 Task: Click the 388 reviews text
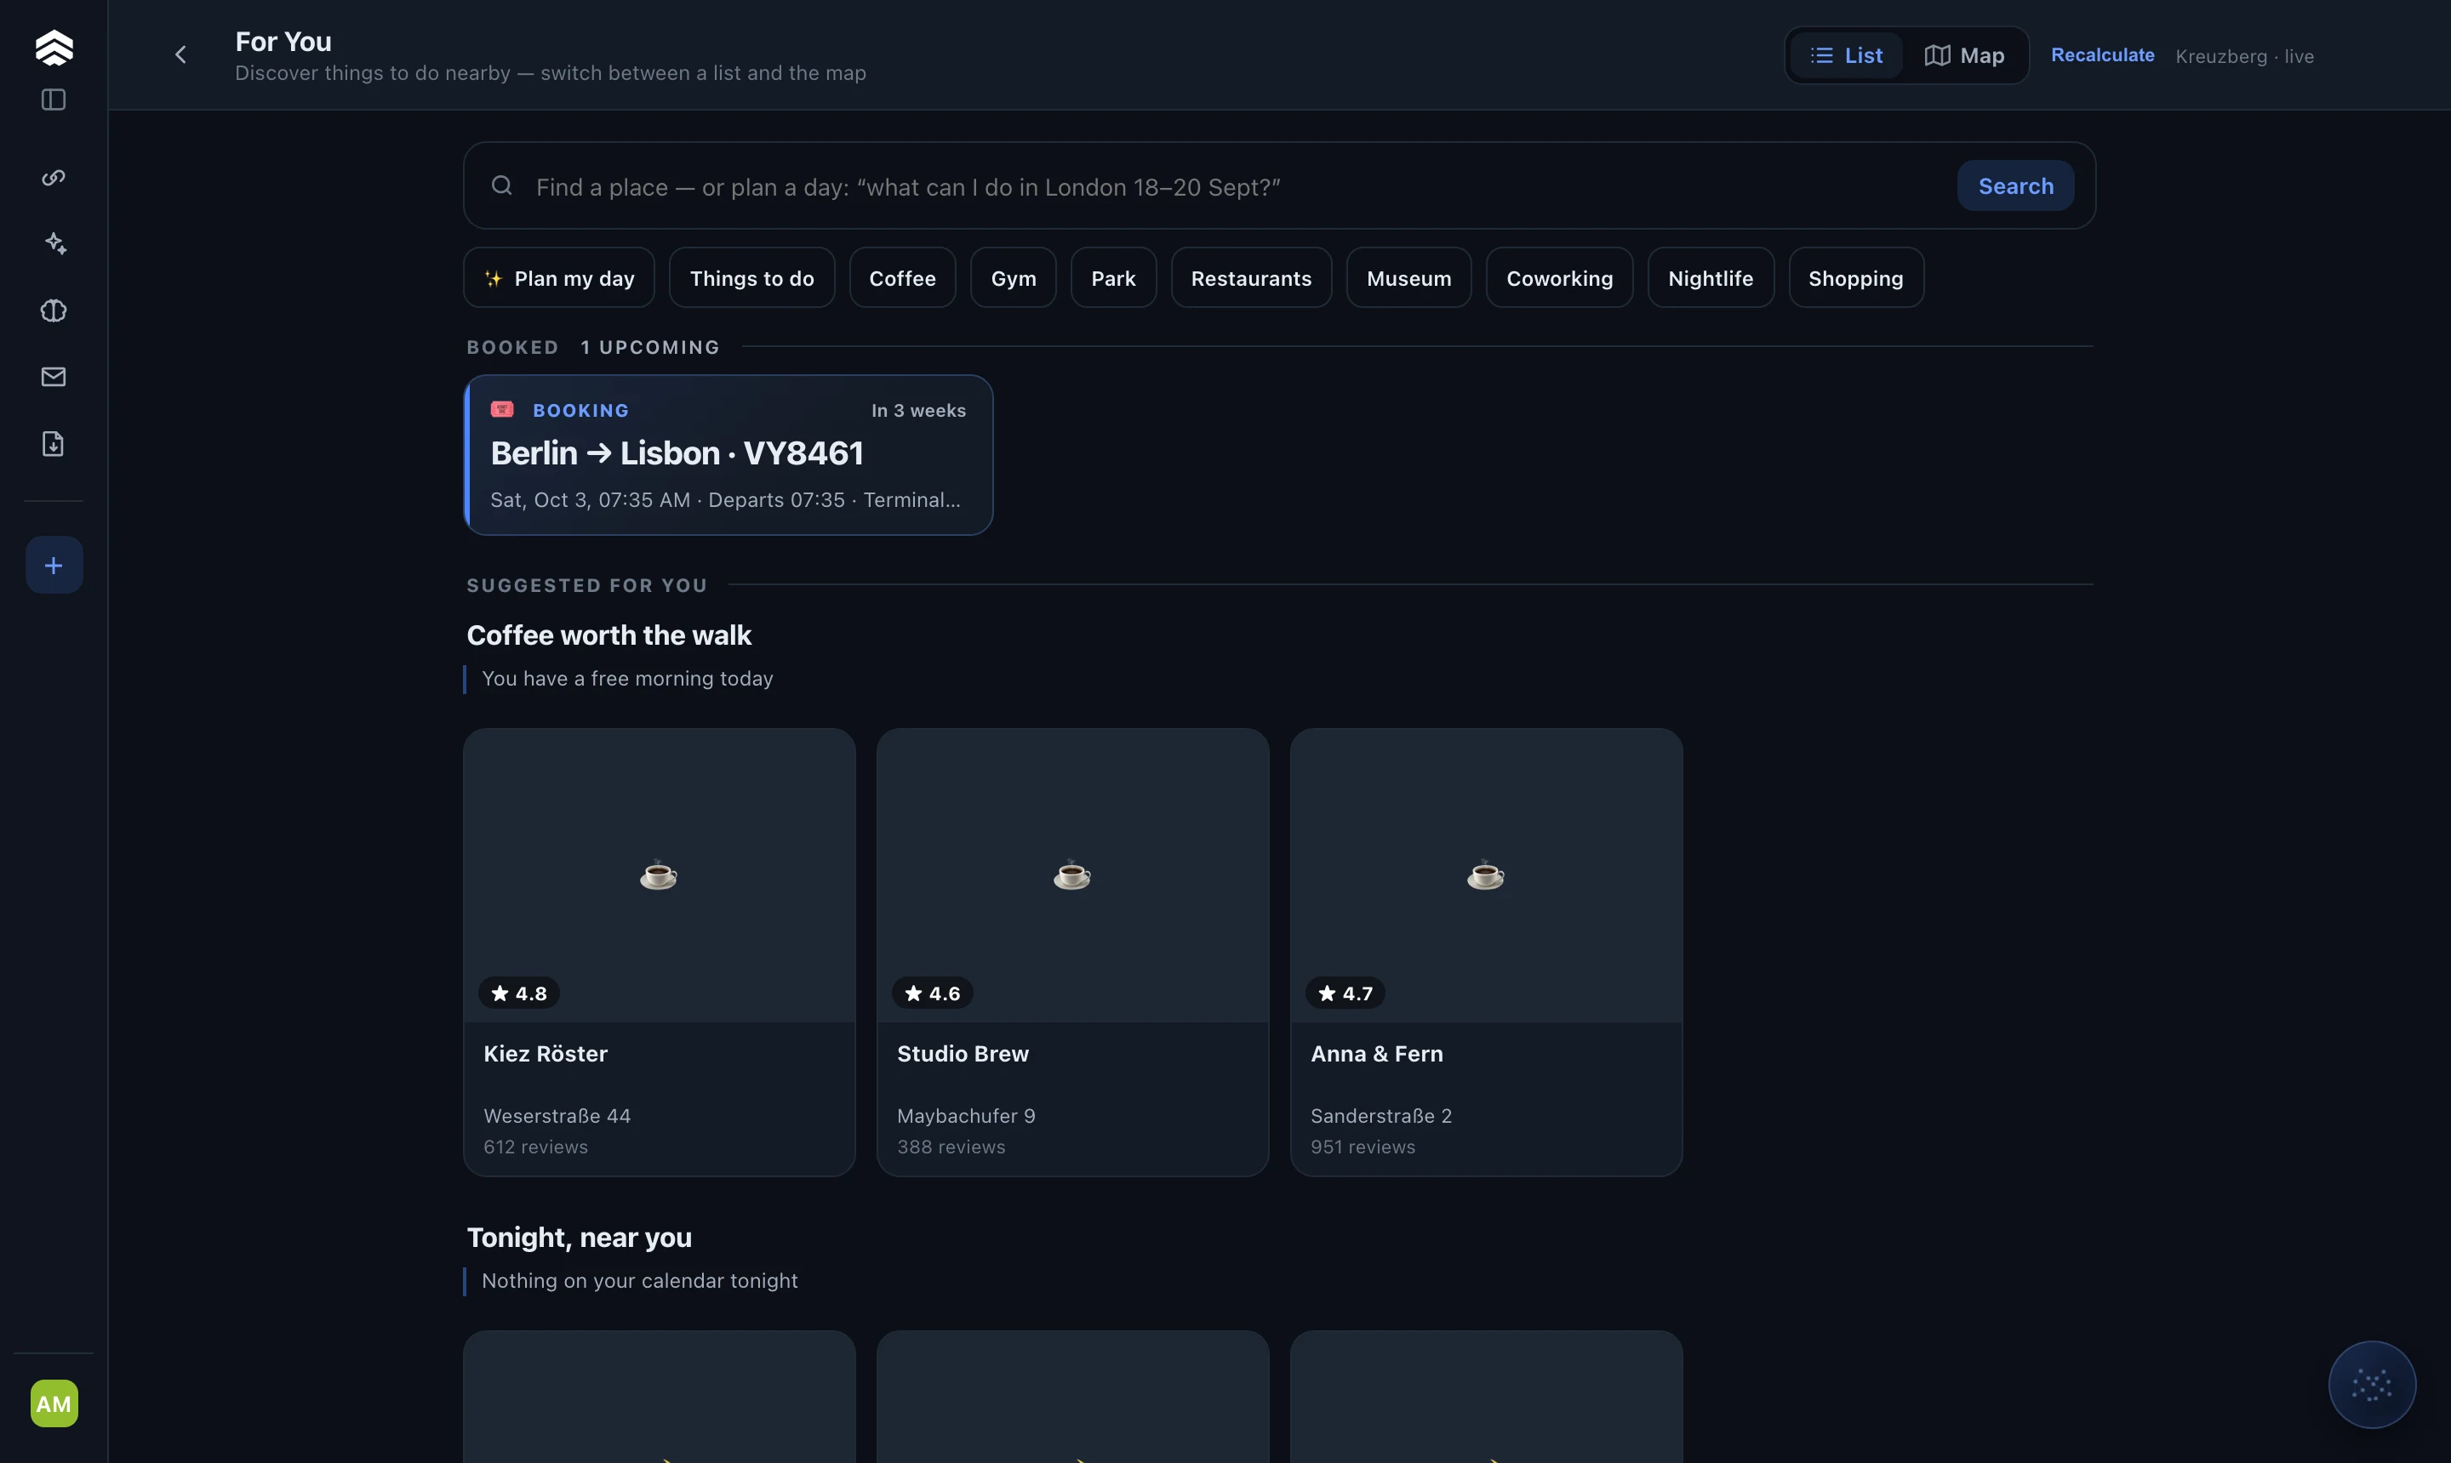point(951,1147)
